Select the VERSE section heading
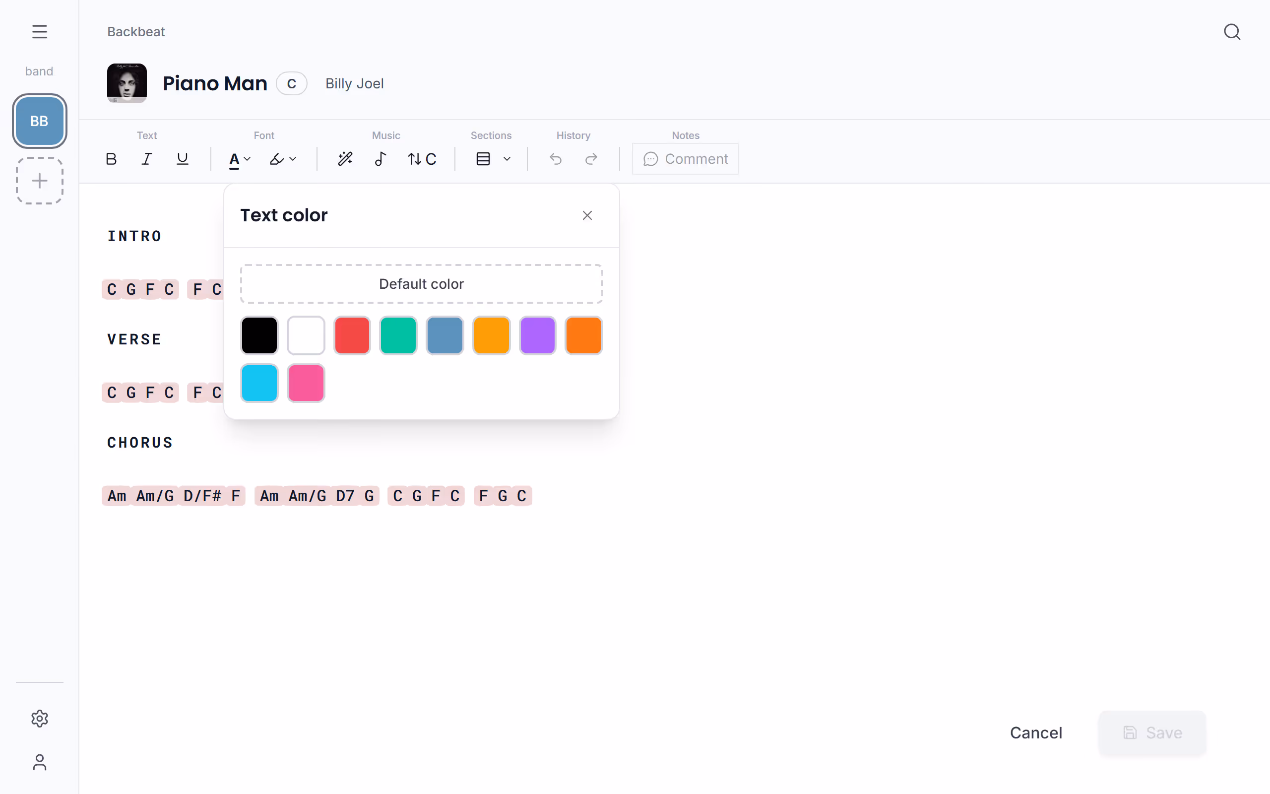 tap(134, 339)
